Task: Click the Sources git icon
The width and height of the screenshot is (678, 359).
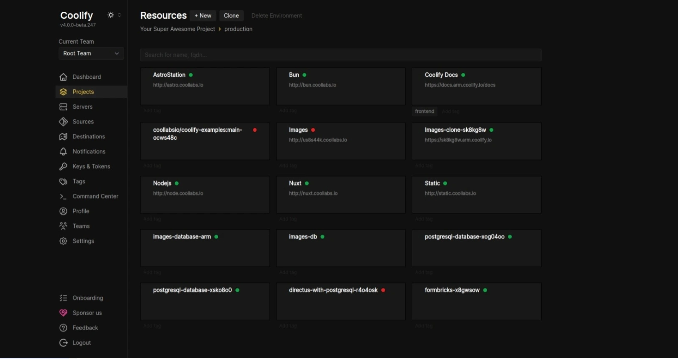Action: coord(63,122)
